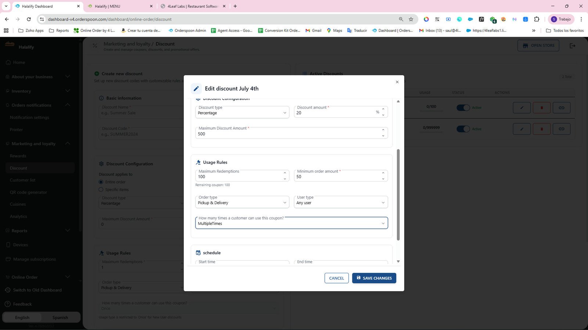
Task: Open the Order type dropdown in dialog
Action: click(x=242, y=202)
